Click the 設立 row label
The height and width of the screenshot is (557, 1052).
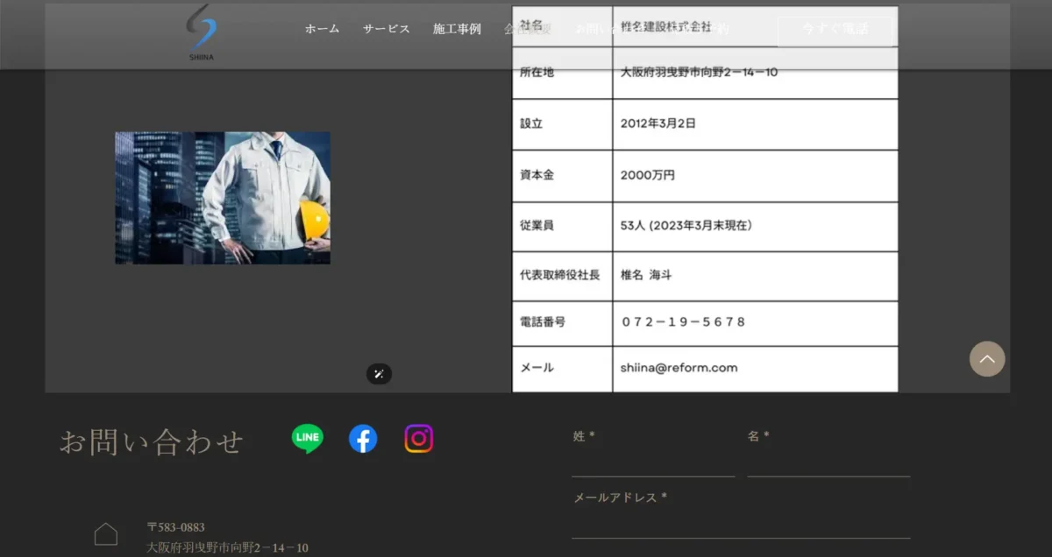click(531, 123)
